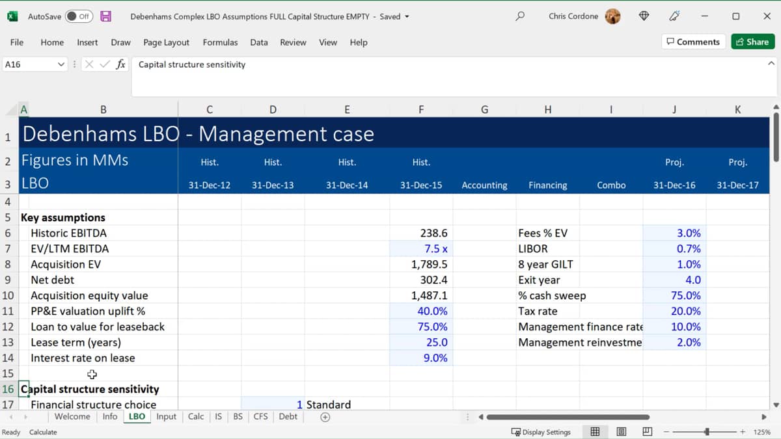Switch to the BS sheet tab
This screenshot has height=439, width=781.
(x=238, y=416)
